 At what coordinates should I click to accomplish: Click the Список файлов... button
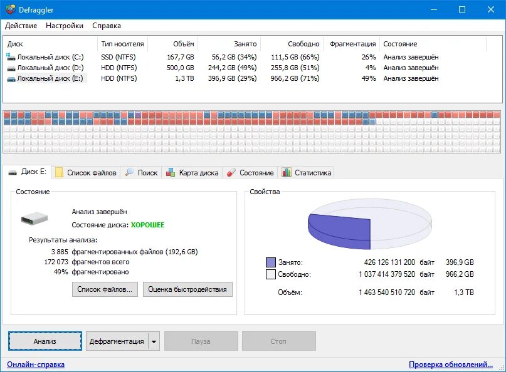pos(105,289)
